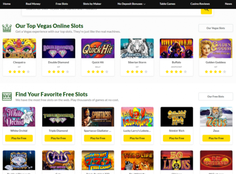The width and height of the screenshot is (236, 174).
Task: Click the crown icon beside Top Vegas Slots
Action: pos(7,28)
